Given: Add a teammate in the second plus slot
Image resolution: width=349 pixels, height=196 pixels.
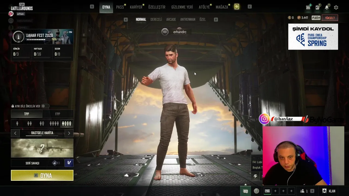Looking at the screenshot, I should pyautogui.click(x=283, y=191).
